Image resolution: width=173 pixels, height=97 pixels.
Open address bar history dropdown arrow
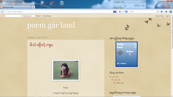[118, 12]
